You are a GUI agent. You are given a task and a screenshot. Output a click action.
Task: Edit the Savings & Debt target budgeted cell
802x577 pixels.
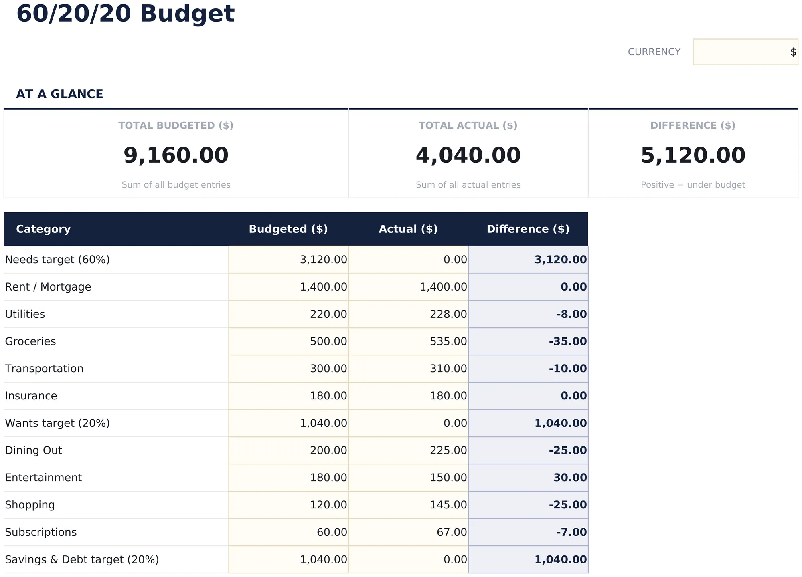click(288, 559)
